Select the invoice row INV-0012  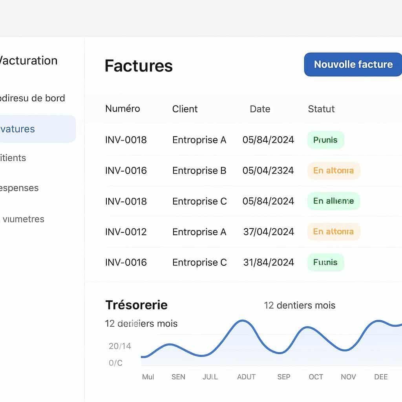(126, 232)
